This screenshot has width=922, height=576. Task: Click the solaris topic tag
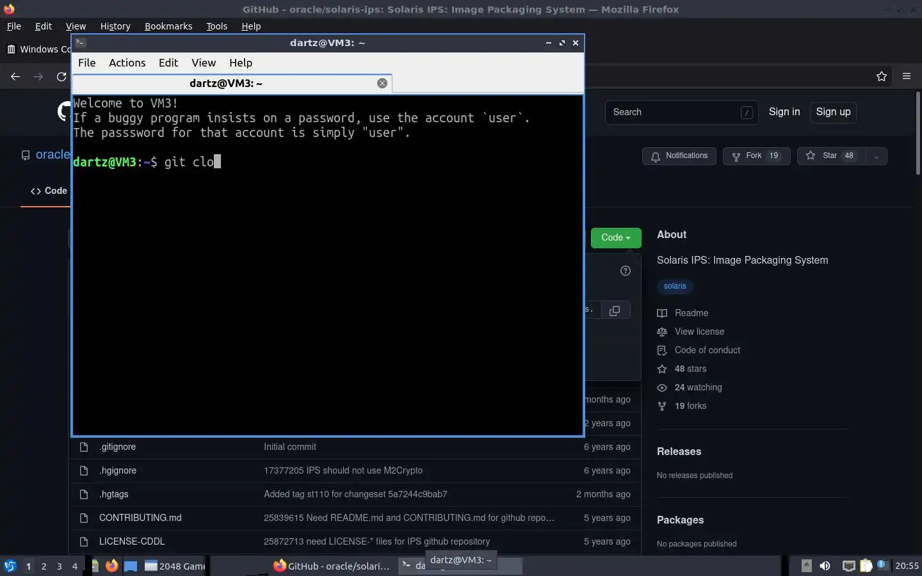pyautogui.click(x=675, y=286)
